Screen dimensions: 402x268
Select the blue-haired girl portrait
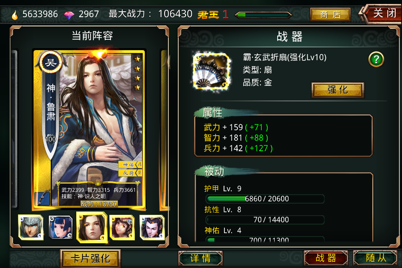click(x=61, y=227)
